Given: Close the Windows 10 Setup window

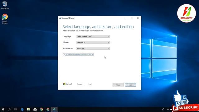Looking at the screenshot, I should coord(138,18).
